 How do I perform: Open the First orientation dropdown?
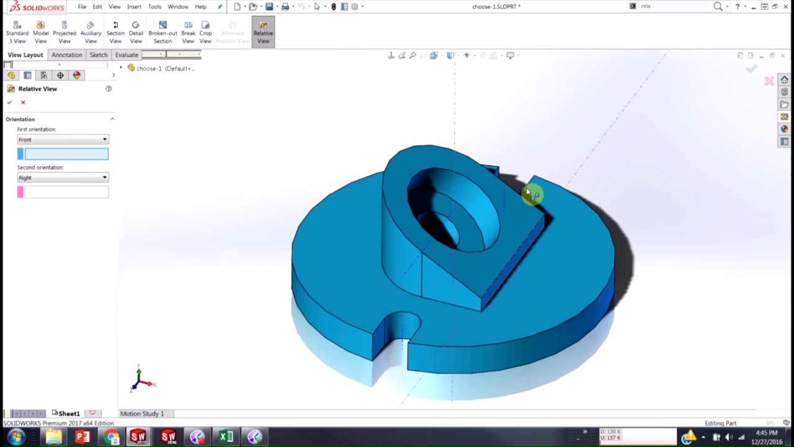coord(63,140)
